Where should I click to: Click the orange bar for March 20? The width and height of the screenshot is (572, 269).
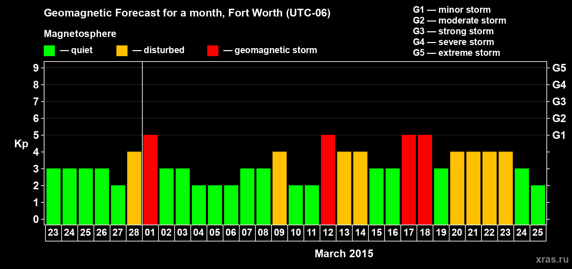point(457,188)
